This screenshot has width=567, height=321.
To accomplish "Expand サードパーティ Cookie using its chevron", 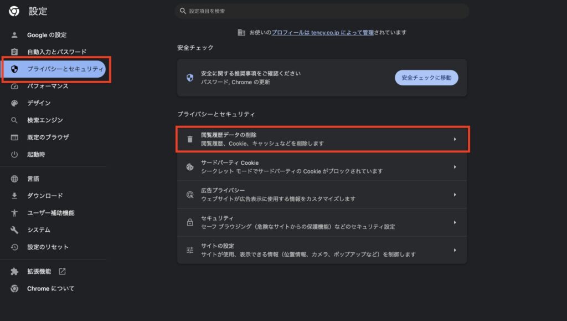I will (455, 167).
